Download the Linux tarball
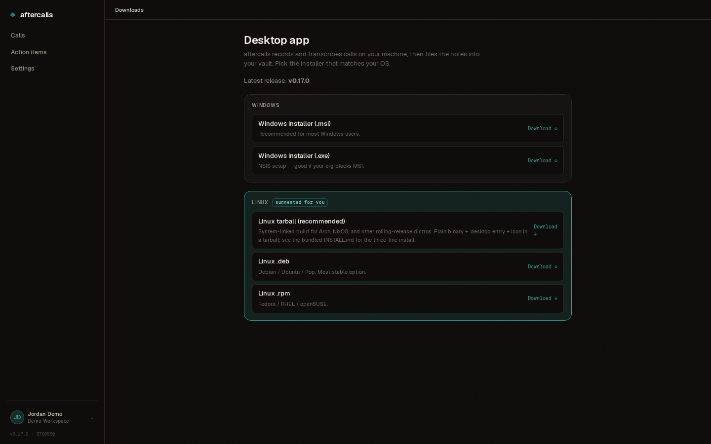This screenshot has width=711, height=444. (x=545, y=230)
